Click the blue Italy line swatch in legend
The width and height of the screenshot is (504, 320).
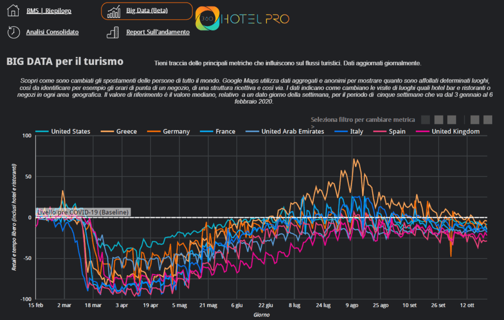pos(342,131)
